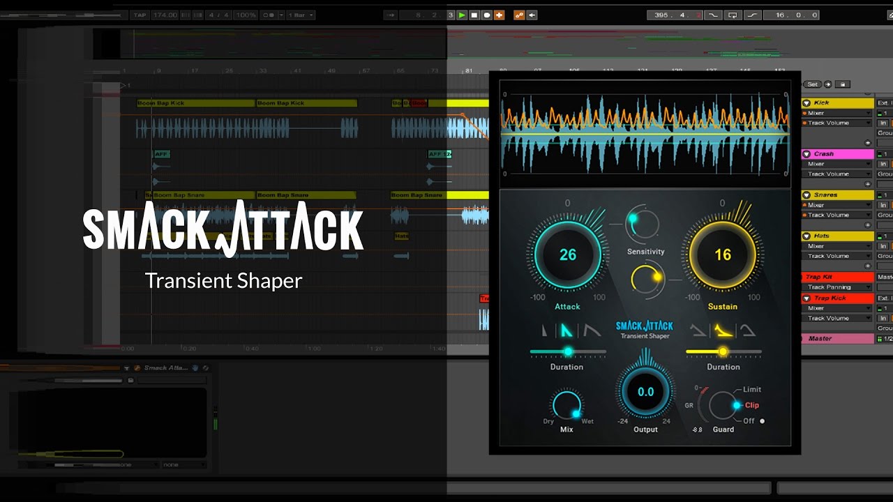893x502 pixels.
Task: Toggle Snares track In monitor button
Action: [x=883, y=205]
